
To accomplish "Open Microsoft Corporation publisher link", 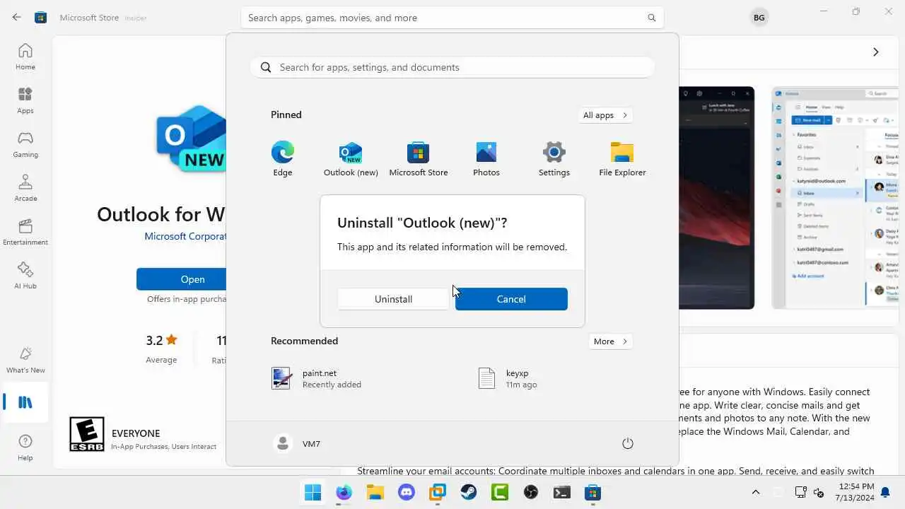I will [185, 236].
